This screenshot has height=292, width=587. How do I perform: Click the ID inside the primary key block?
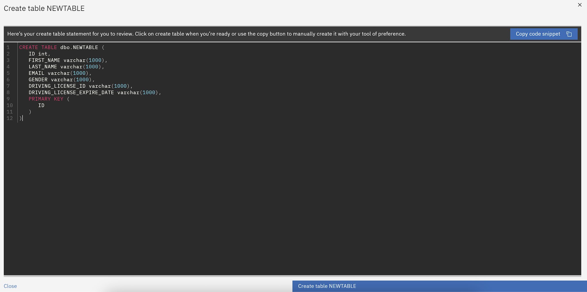coord(41,105)
